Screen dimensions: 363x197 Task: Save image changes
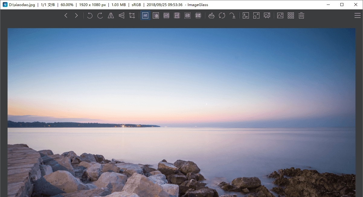click(x=233, y=15)
